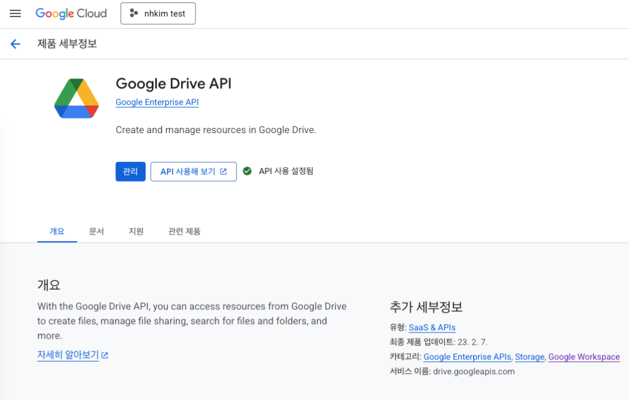Click the Google Cloud logo

click(x=71, y=13)
